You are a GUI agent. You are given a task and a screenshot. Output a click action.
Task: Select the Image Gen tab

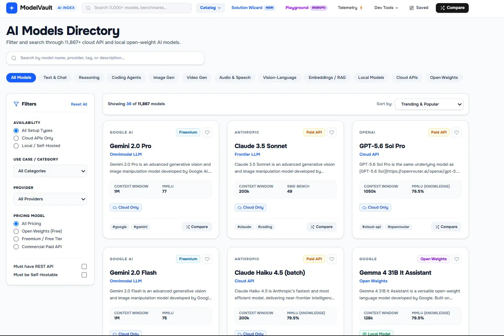(164, 78)
